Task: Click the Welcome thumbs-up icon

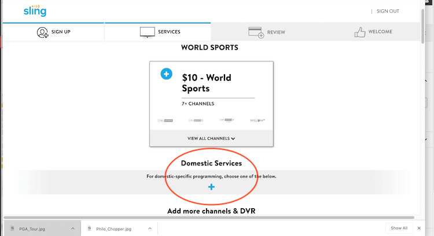Action: (x=360, y=32)
